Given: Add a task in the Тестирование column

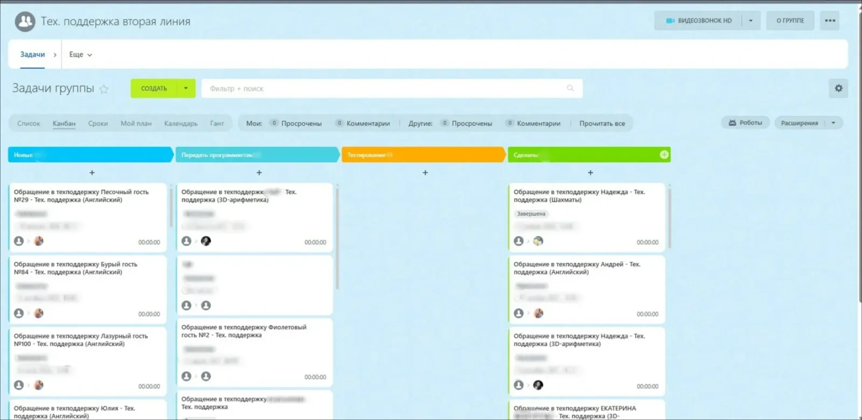Looking at the screenshot, I should 425,173.
